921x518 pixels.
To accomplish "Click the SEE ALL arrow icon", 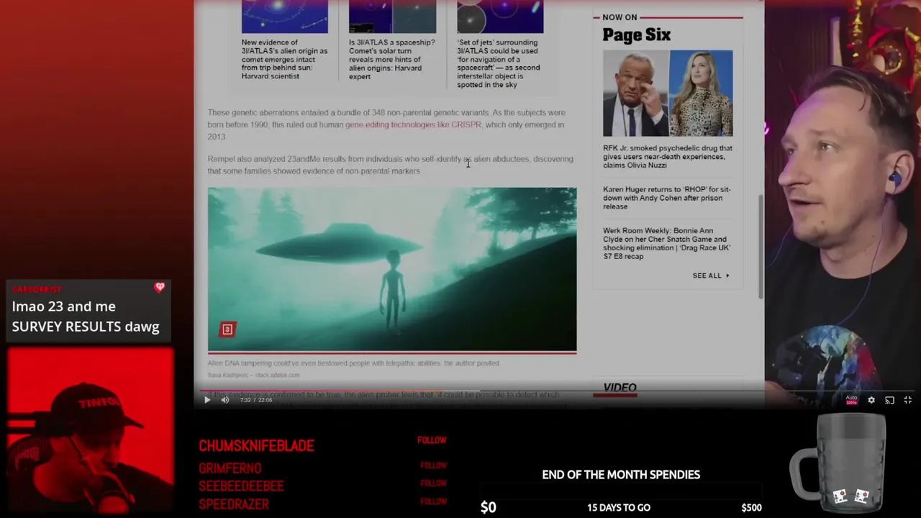I will 727,276.
